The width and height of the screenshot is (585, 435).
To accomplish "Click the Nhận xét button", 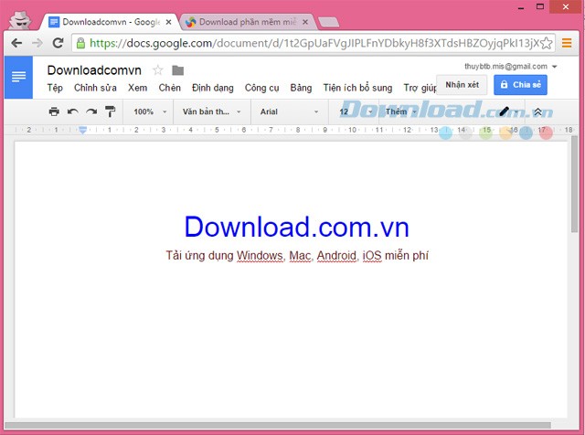I will [x=462, y=85].
